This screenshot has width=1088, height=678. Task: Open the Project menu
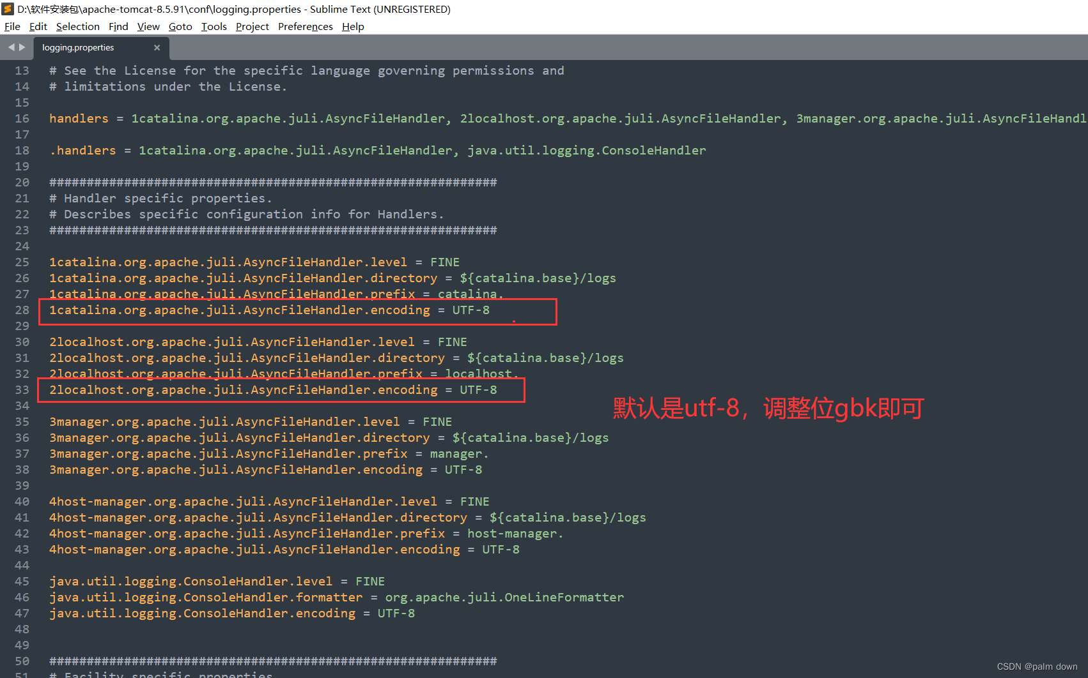click(253, 26)
